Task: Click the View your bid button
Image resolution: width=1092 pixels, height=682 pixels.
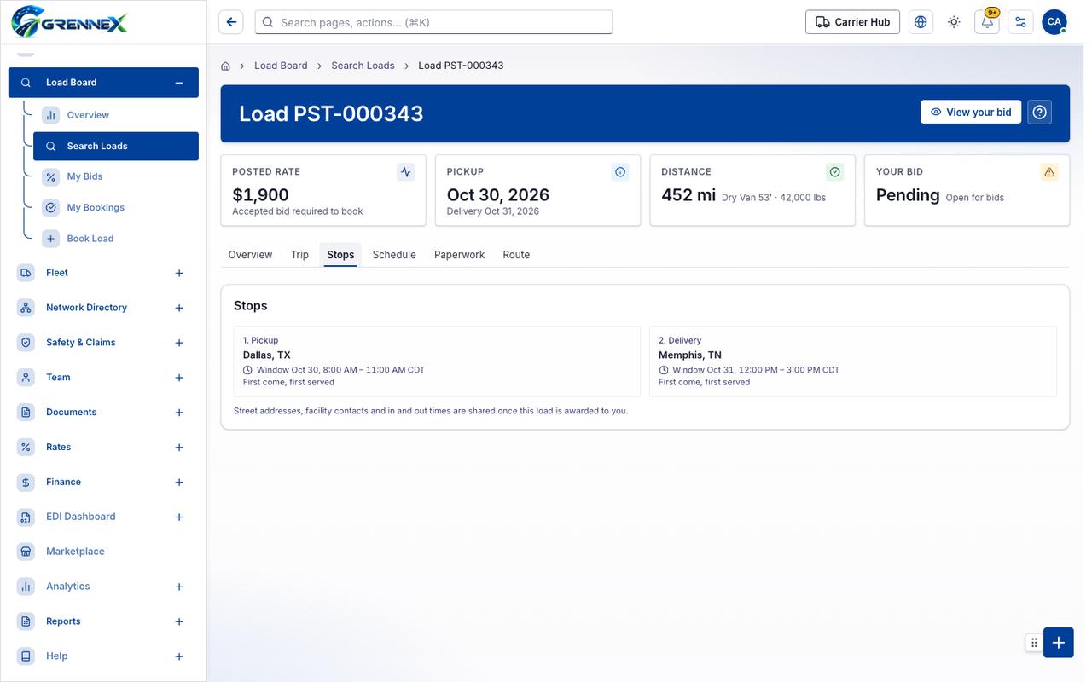Action: (x=971, y=113)
